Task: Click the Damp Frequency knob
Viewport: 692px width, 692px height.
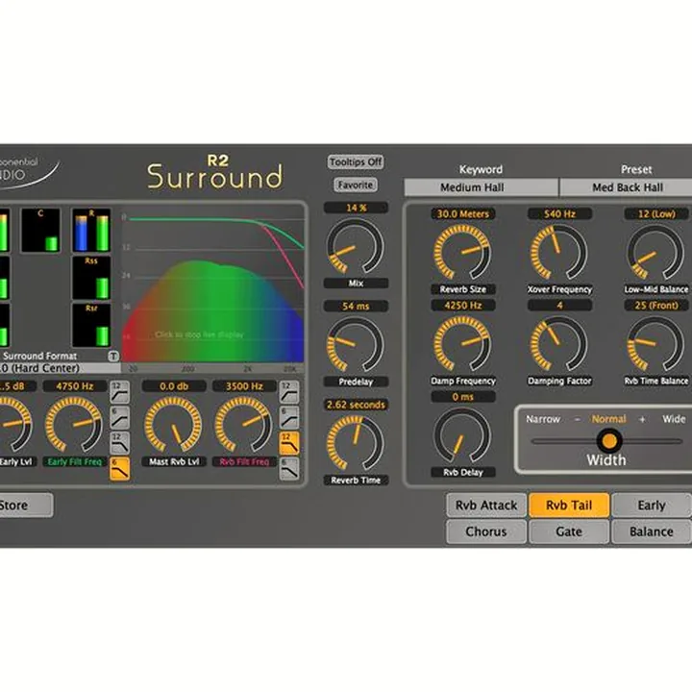Action: click(x=462, y=344)
